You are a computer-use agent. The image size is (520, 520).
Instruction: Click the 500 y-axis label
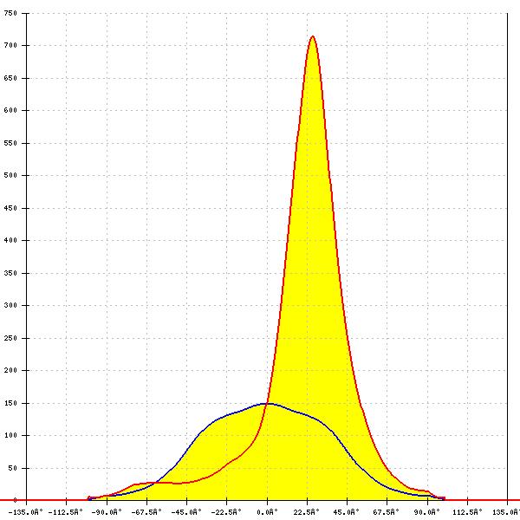[x=10, y=175]
